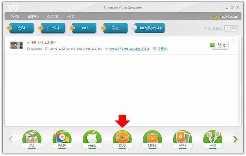
Task: Click the video thumbnail in file list
Action: (17, 45)
